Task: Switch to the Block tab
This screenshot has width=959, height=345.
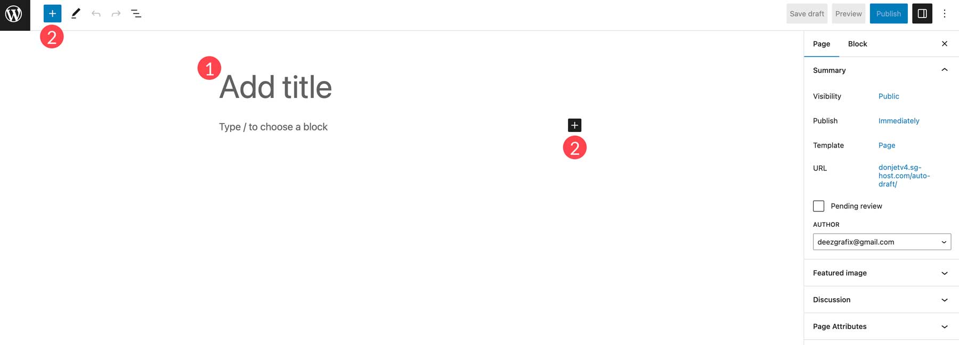Action: pos(857,44)
